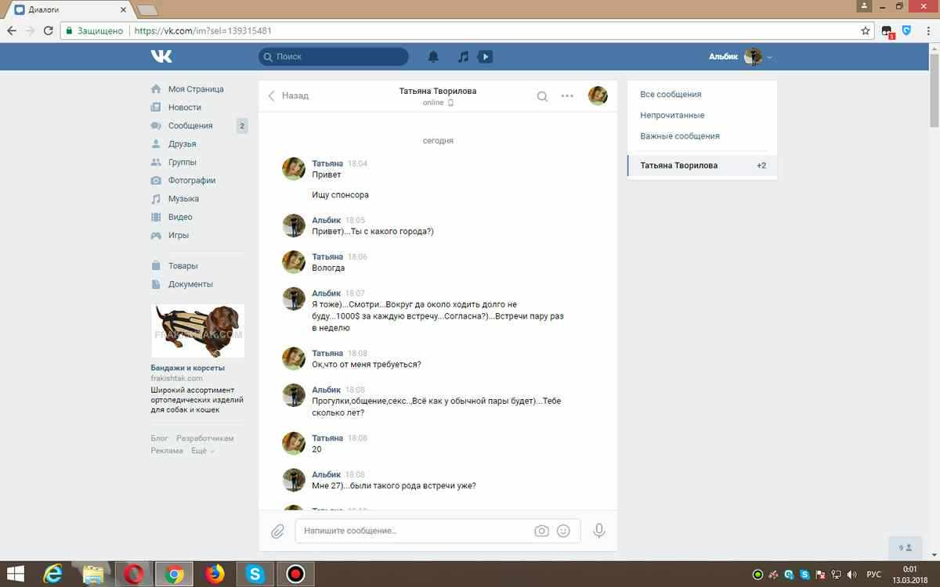Expand the 'Ещё' footer dropdown
This screenshot has width=940, height=587.
coord(202,451)
